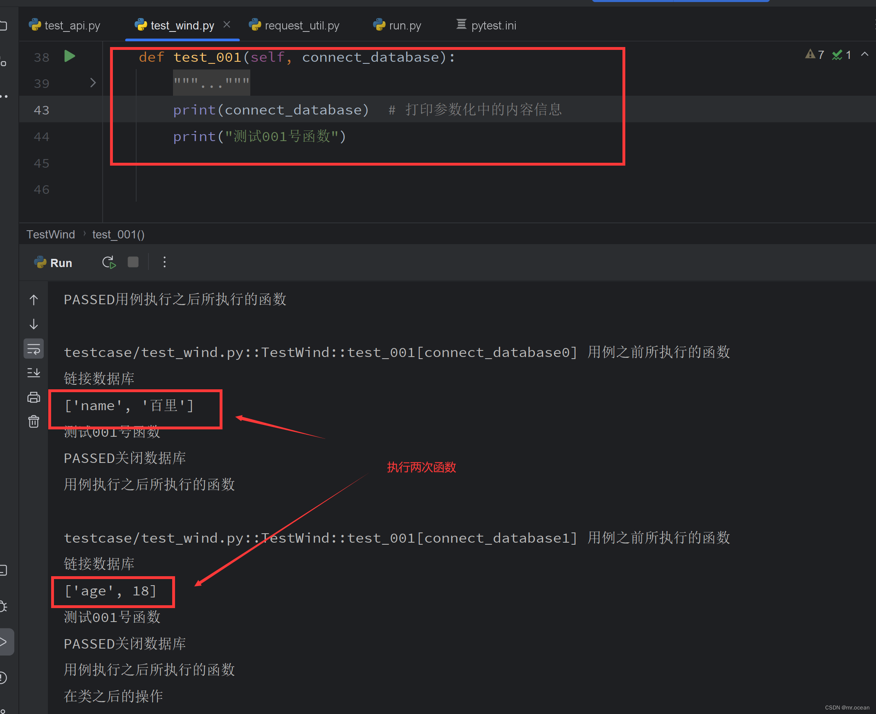Select TestWind in the breadcrumb bar

[51, 234]
